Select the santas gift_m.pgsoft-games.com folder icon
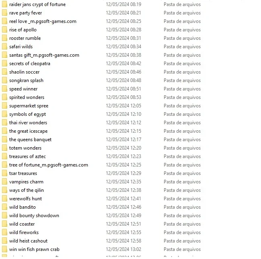 4,55
